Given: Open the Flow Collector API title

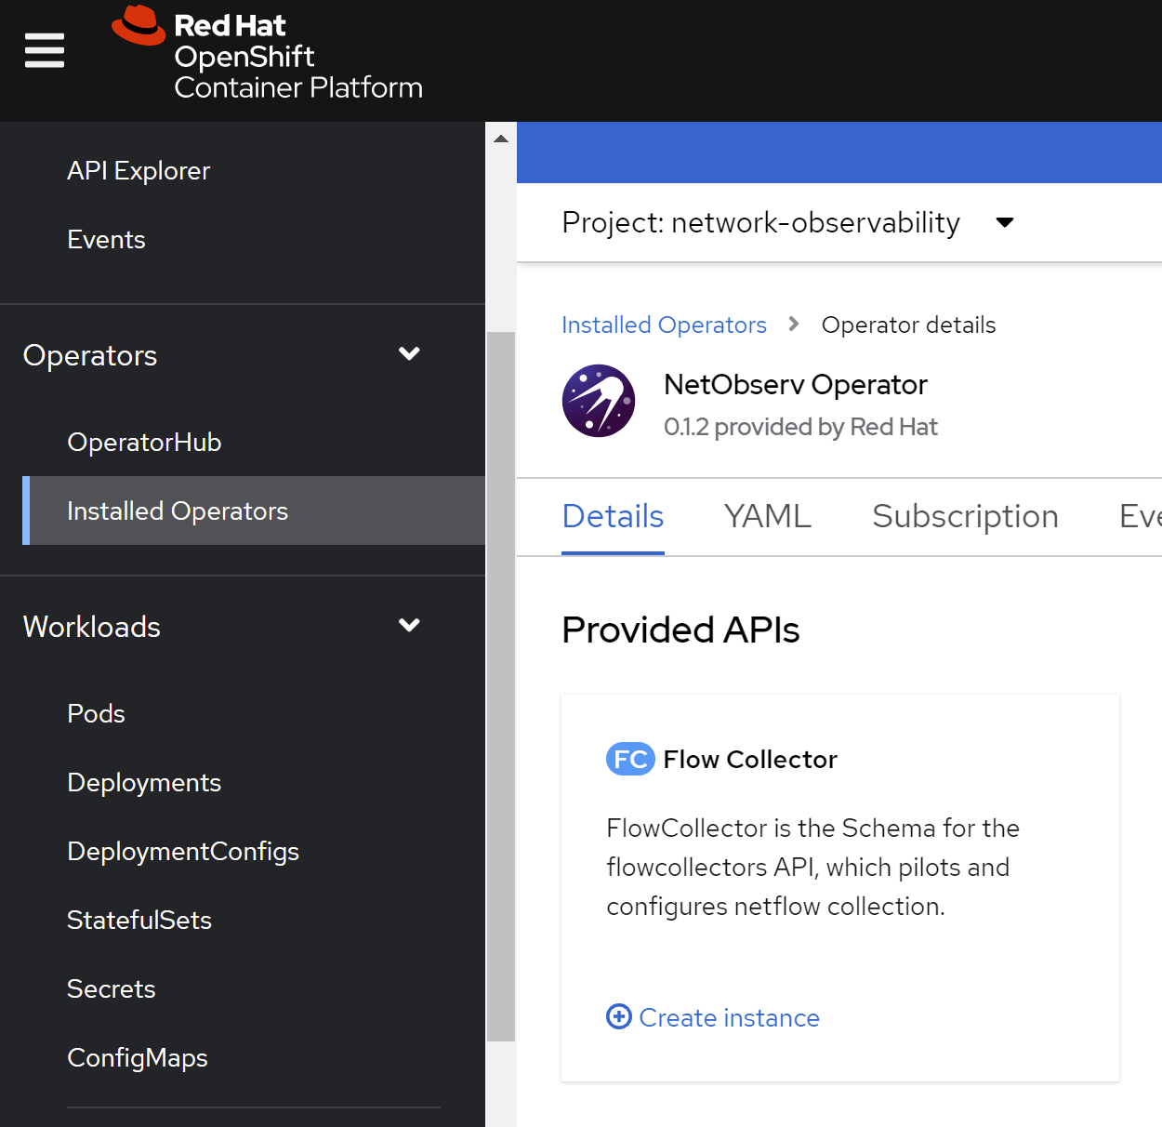Looking at the screenshot, I should click(749, 759).
